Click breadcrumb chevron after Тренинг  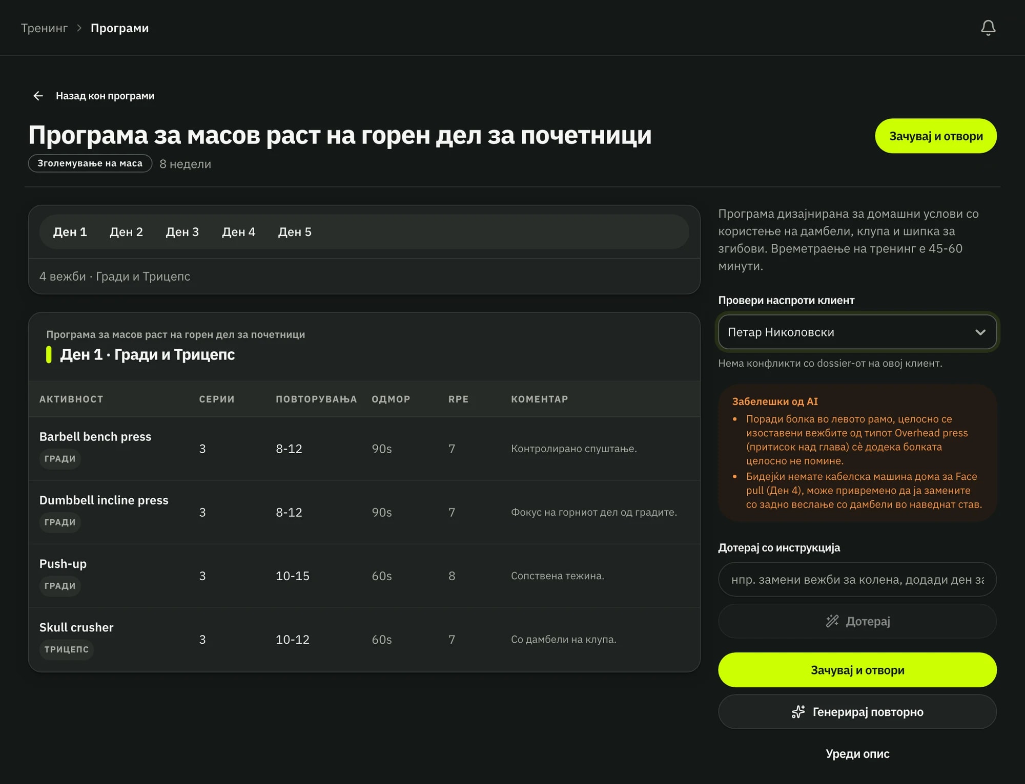coord(79,28)
